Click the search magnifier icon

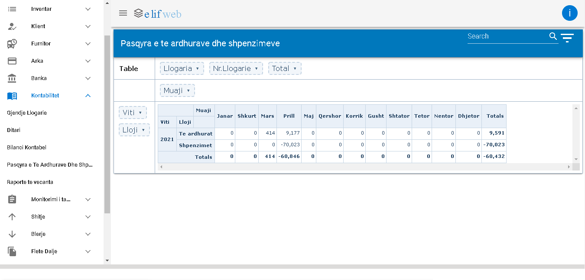coord(553,36)
